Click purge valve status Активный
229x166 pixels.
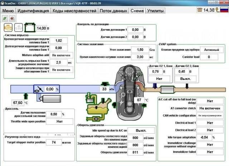pyautogui.click(x=211, y=50)
